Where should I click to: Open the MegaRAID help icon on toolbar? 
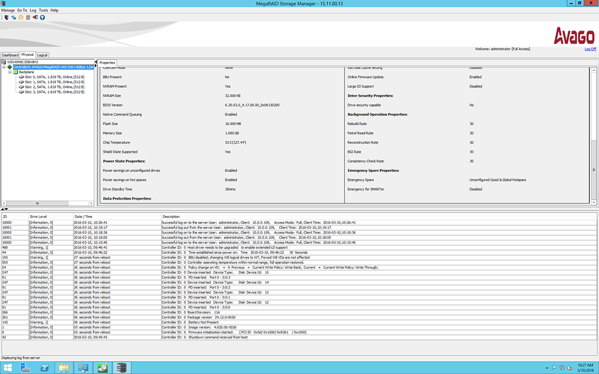[42, 17]
